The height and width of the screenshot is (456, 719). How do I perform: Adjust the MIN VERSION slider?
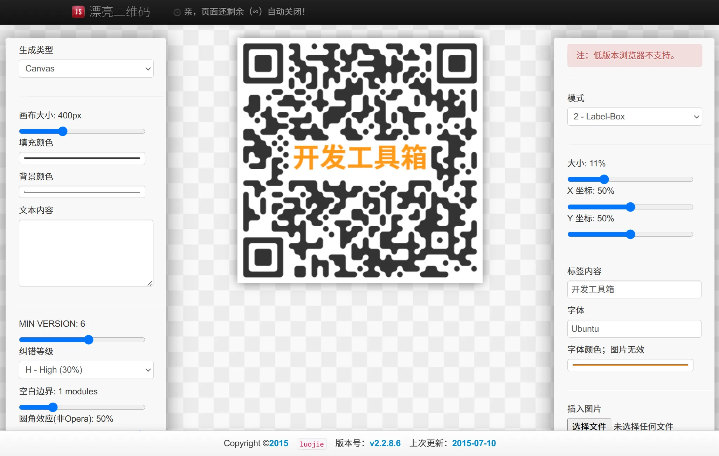(82, 340)
